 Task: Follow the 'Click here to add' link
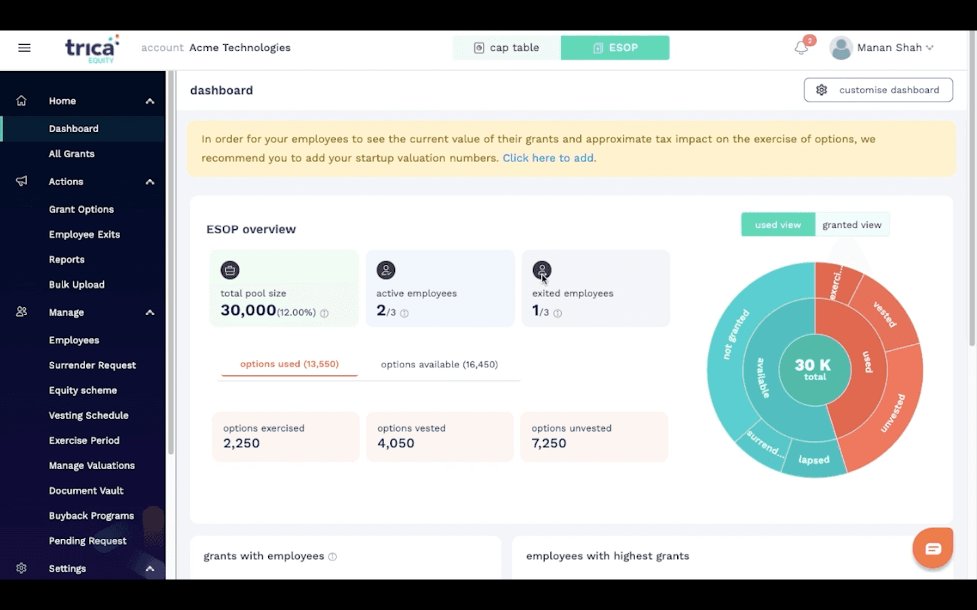(x=548, y=158)
